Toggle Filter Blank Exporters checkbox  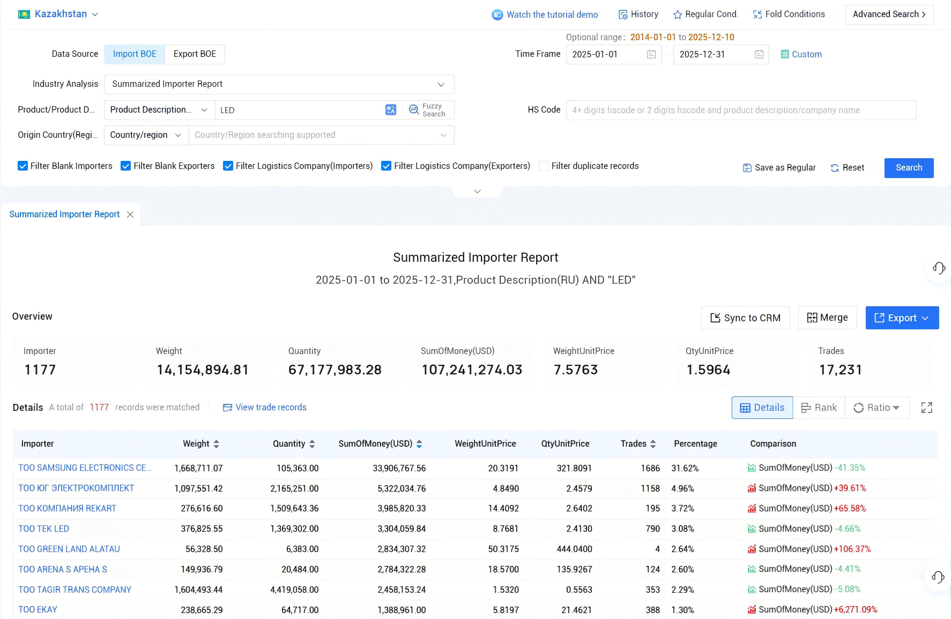pos(126,166)
